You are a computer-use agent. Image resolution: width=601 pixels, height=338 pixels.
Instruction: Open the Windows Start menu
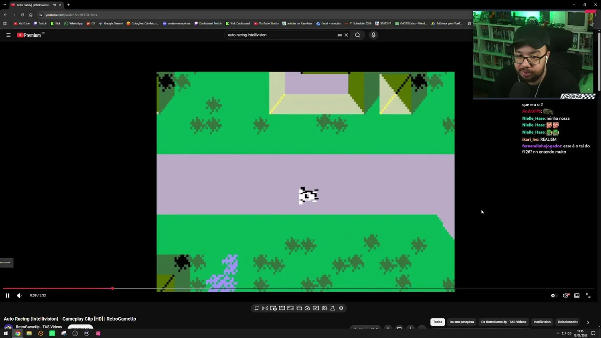pos(6,333)
